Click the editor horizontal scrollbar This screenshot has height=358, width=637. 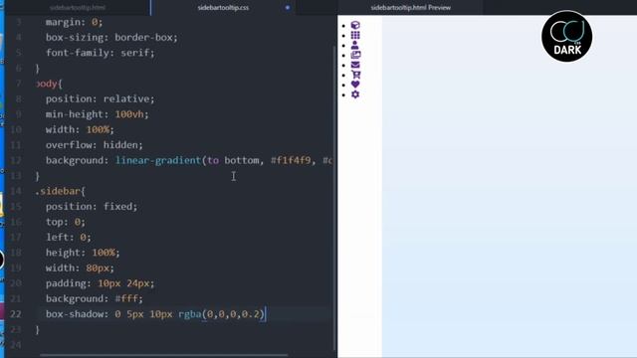tap(162, 356)
